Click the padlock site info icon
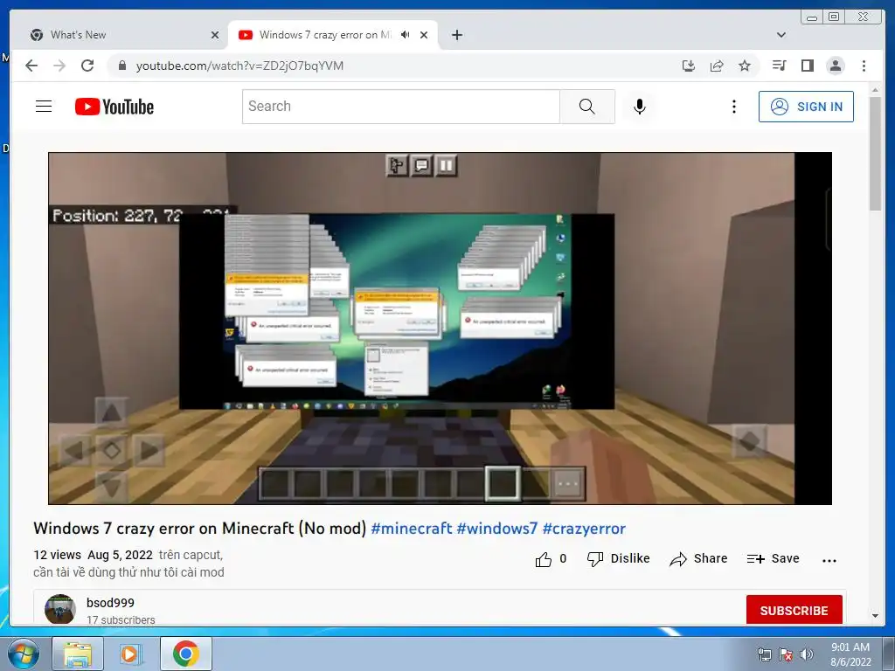 coord(121,66)
